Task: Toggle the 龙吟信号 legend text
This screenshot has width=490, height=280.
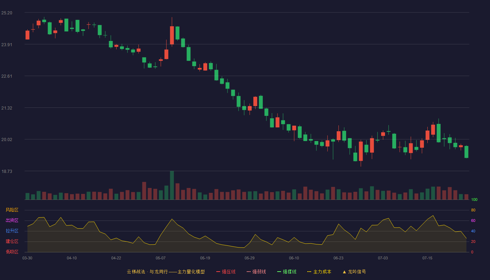Action: 357,272
